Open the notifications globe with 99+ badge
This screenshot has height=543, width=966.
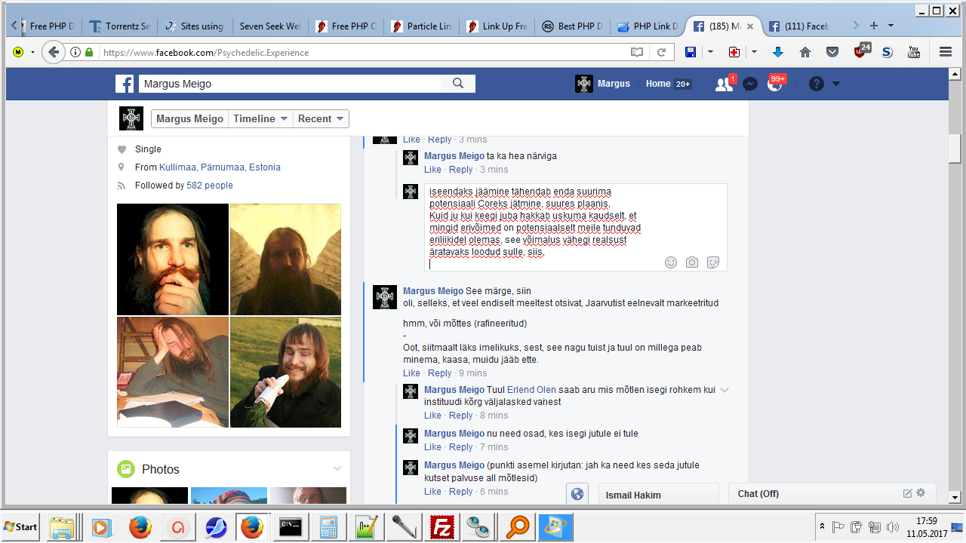pos(775,84)
